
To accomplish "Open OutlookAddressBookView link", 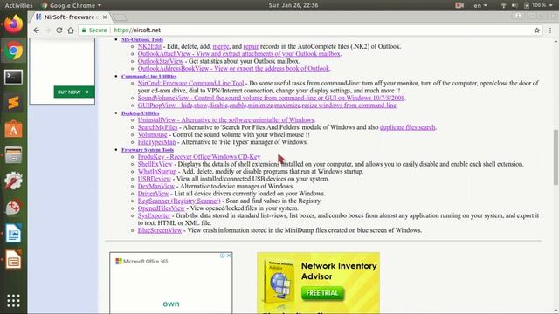I will [233, 68].
